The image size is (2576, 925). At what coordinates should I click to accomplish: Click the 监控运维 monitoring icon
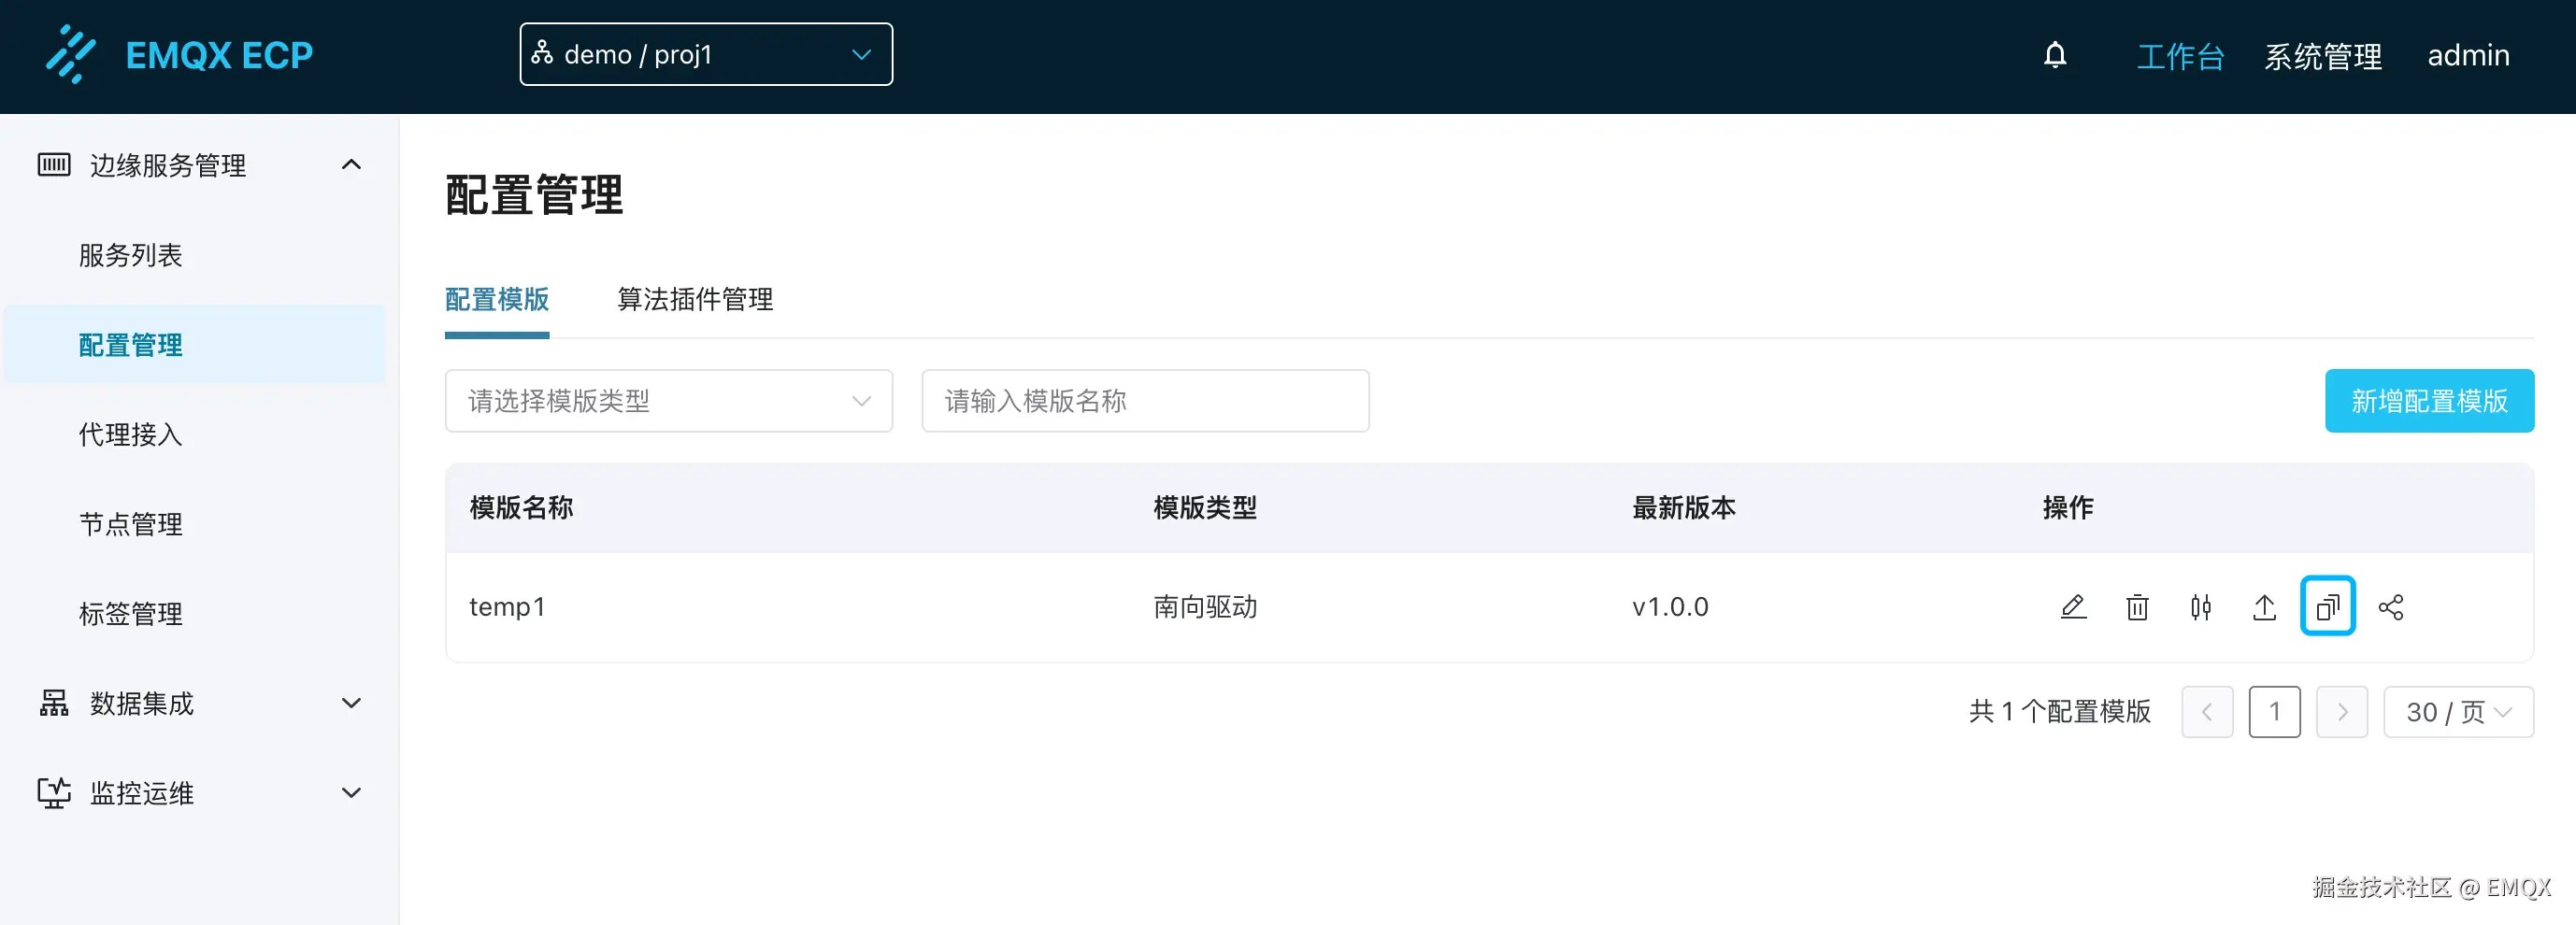[x=53, y=792]
